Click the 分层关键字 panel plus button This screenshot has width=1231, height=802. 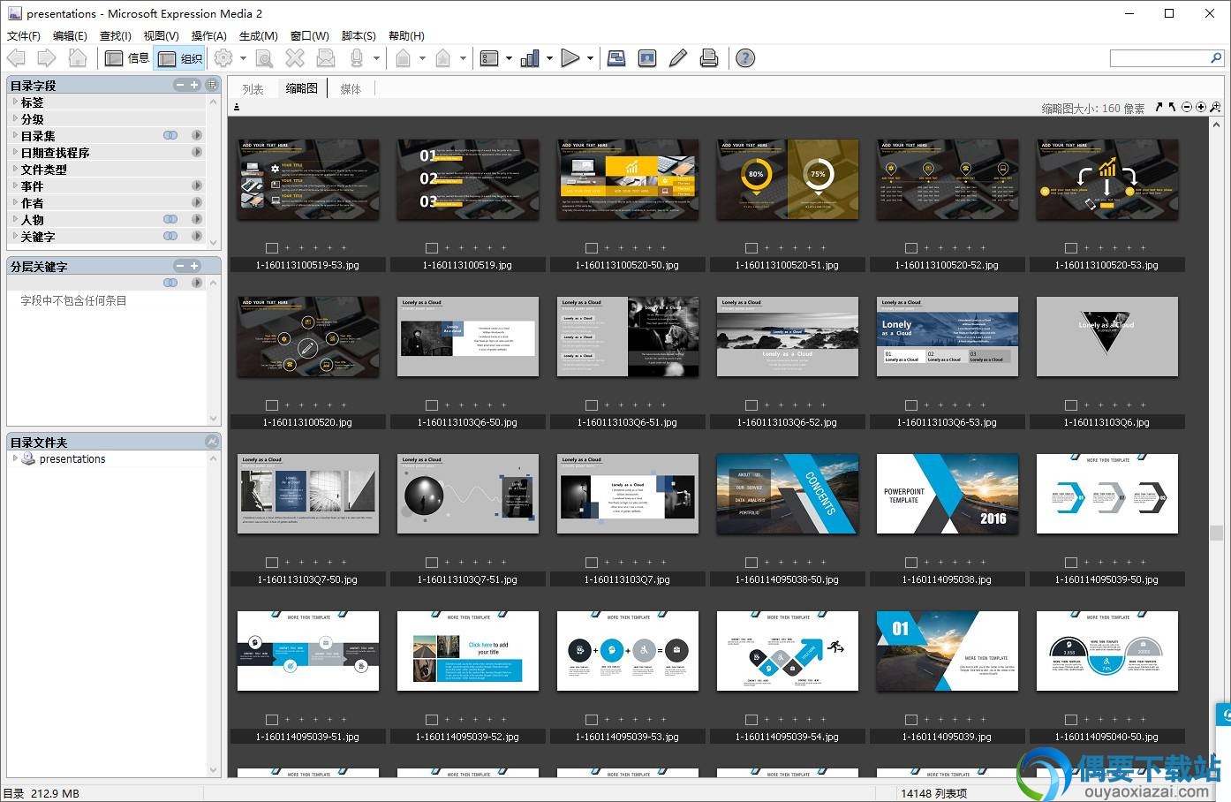tap(195, 267)
